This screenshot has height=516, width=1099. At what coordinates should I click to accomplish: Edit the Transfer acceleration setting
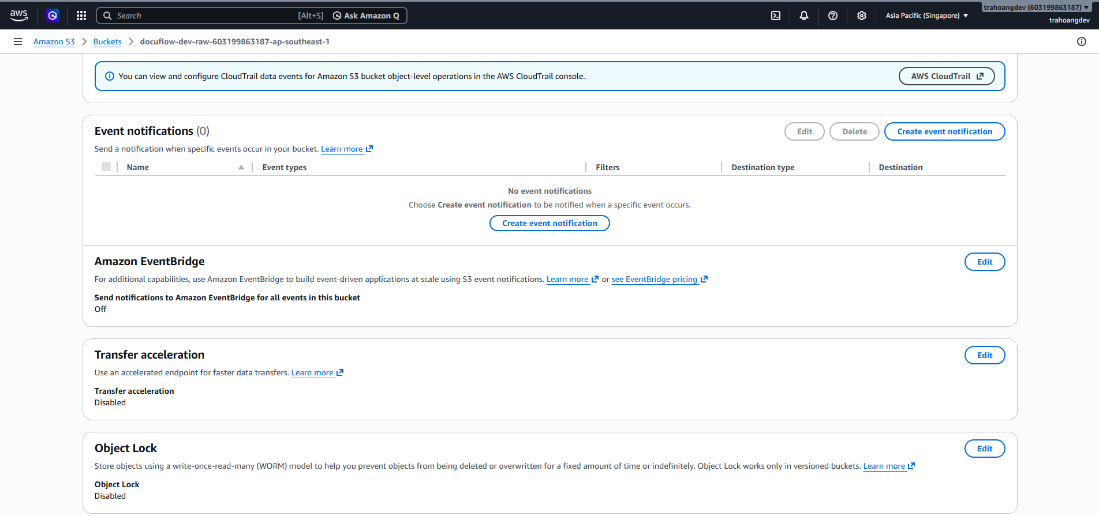point(985,355)
